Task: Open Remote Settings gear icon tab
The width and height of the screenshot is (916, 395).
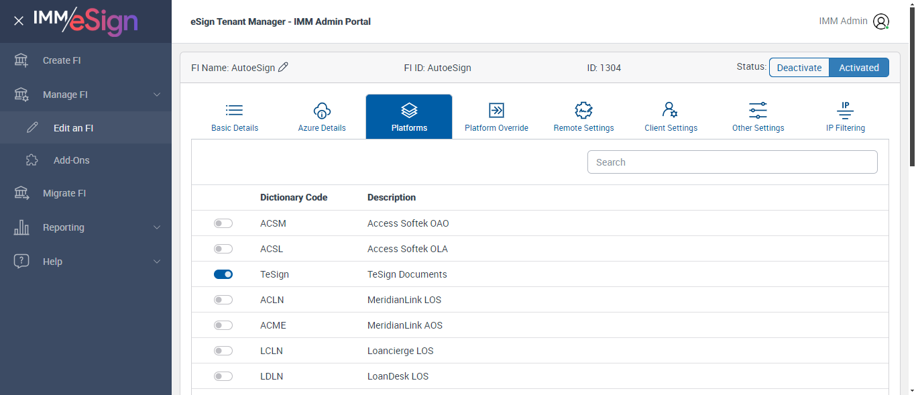Action: click(583, 111)
